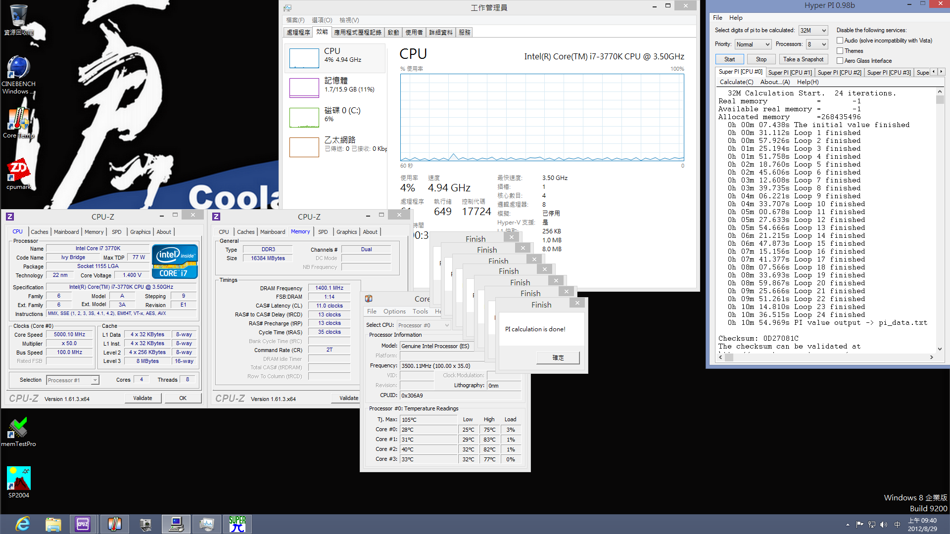Image resolution: width=950 pixels, height=534 pixels.
Task: Switch to Super PI taskbar button
Action: (237, 524)
